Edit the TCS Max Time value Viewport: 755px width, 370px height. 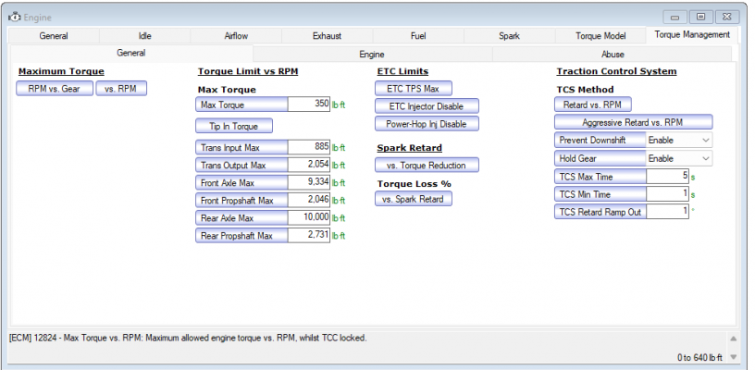click(667, 177)
